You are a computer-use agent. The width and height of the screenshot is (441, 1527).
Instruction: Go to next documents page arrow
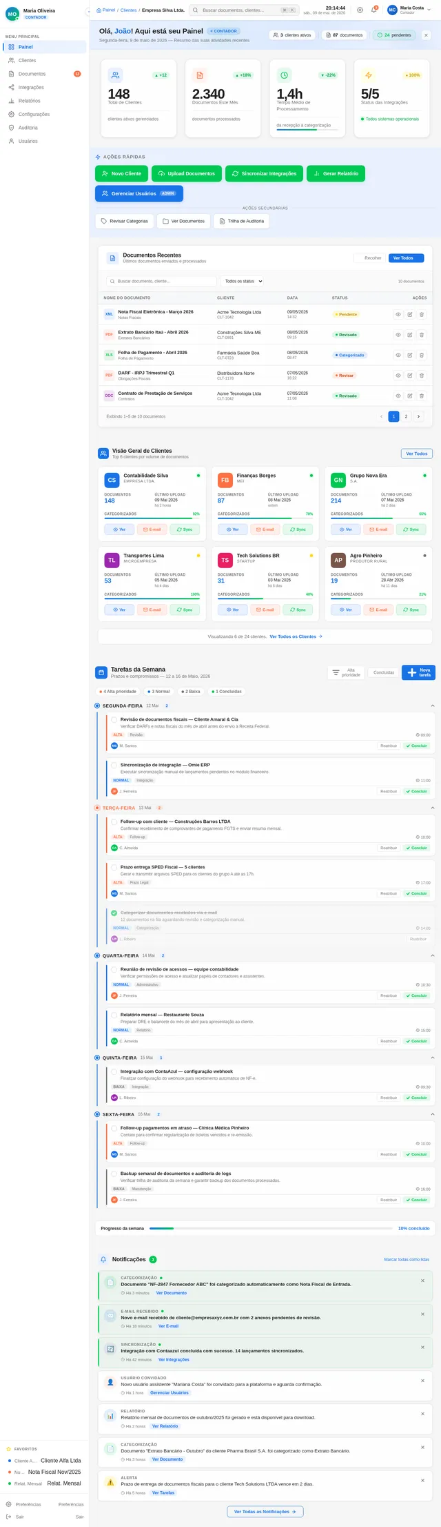point(419,416)
